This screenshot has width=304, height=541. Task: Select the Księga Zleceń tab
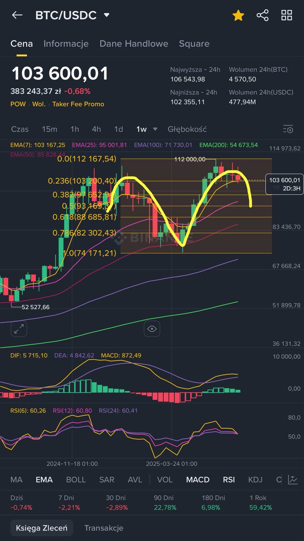pos(41,528)
